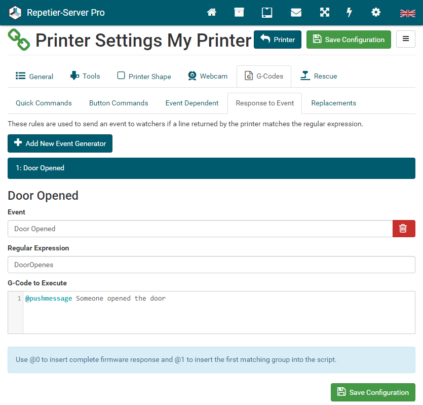
Task: Delete the Door Opened event with trash icon
Action: click(x=403, y=229)
